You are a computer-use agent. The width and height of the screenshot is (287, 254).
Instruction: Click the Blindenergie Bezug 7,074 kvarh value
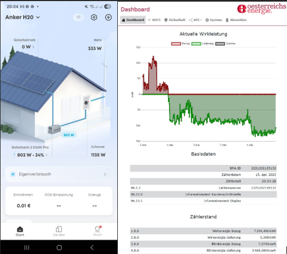(267, 244)
